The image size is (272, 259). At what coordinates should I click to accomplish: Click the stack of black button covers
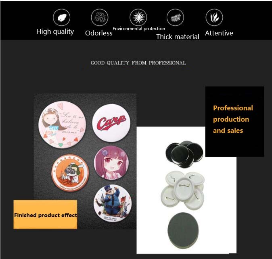[x=184, y=154]
